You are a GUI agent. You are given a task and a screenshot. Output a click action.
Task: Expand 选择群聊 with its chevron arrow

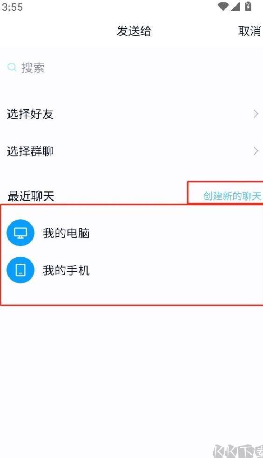(x=256, y=151)
